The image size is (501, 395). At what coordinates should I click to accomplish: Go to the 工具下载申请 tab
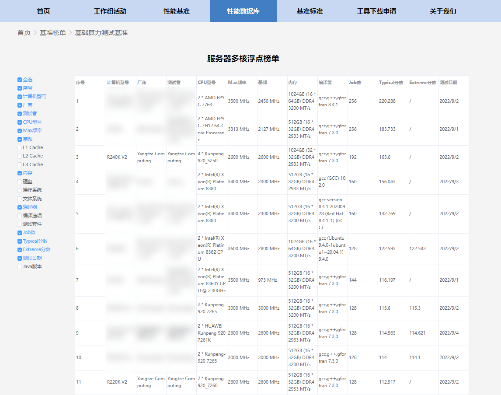(x=376, y=11)
